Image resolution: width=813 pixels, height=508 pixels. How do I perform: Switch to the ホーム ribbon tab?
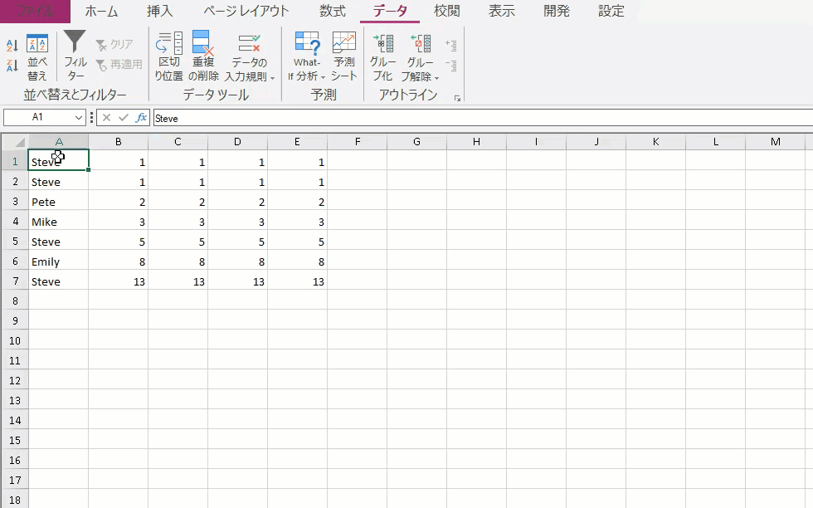101,12
